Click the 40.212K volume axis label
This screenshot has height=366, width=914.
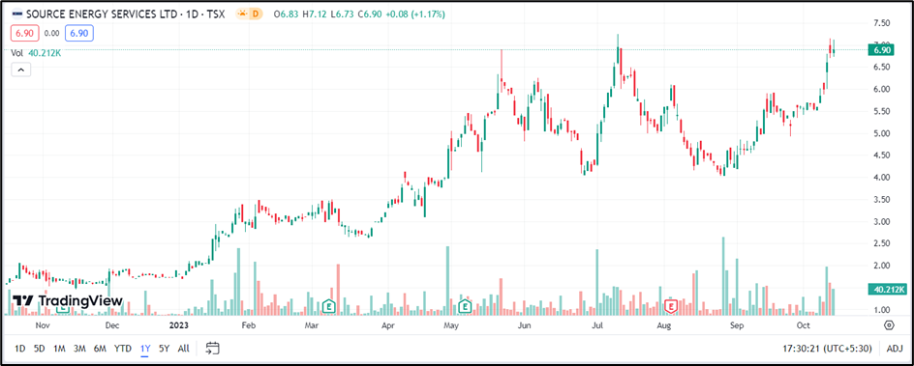(x=888, y=289)
